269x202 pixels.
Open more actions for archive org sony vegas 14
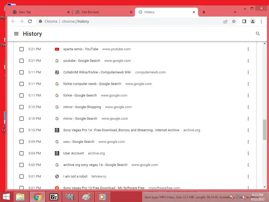click(248, 165)
